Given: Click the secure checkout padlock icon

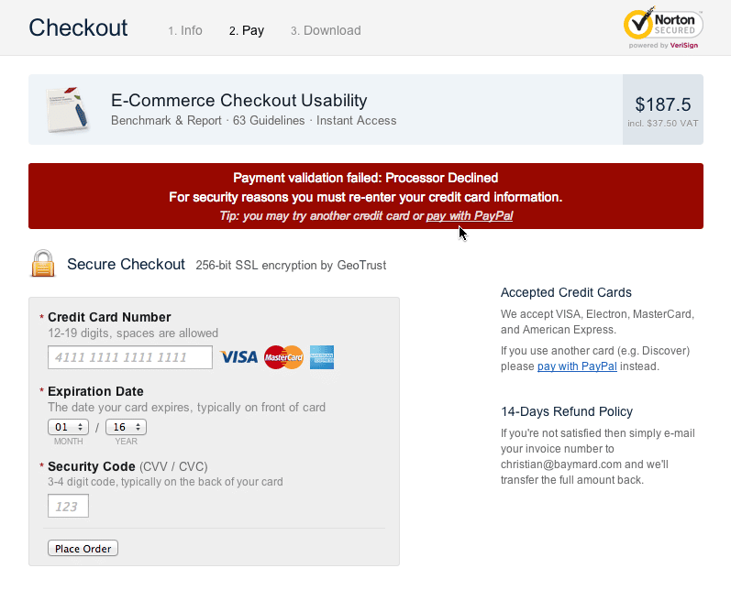Looking at the screenshot, I should pyautogui.click(x=43, y=264).
